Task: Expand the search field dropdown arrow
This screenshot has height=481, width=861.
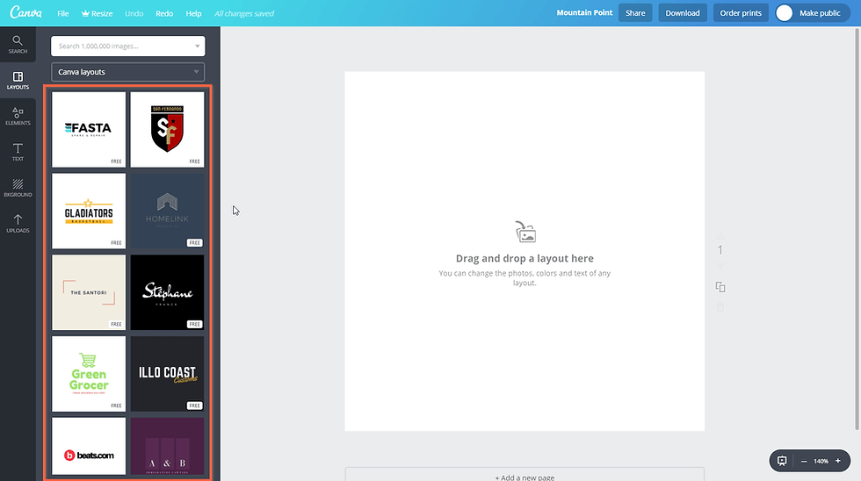Action: (197, 46)
